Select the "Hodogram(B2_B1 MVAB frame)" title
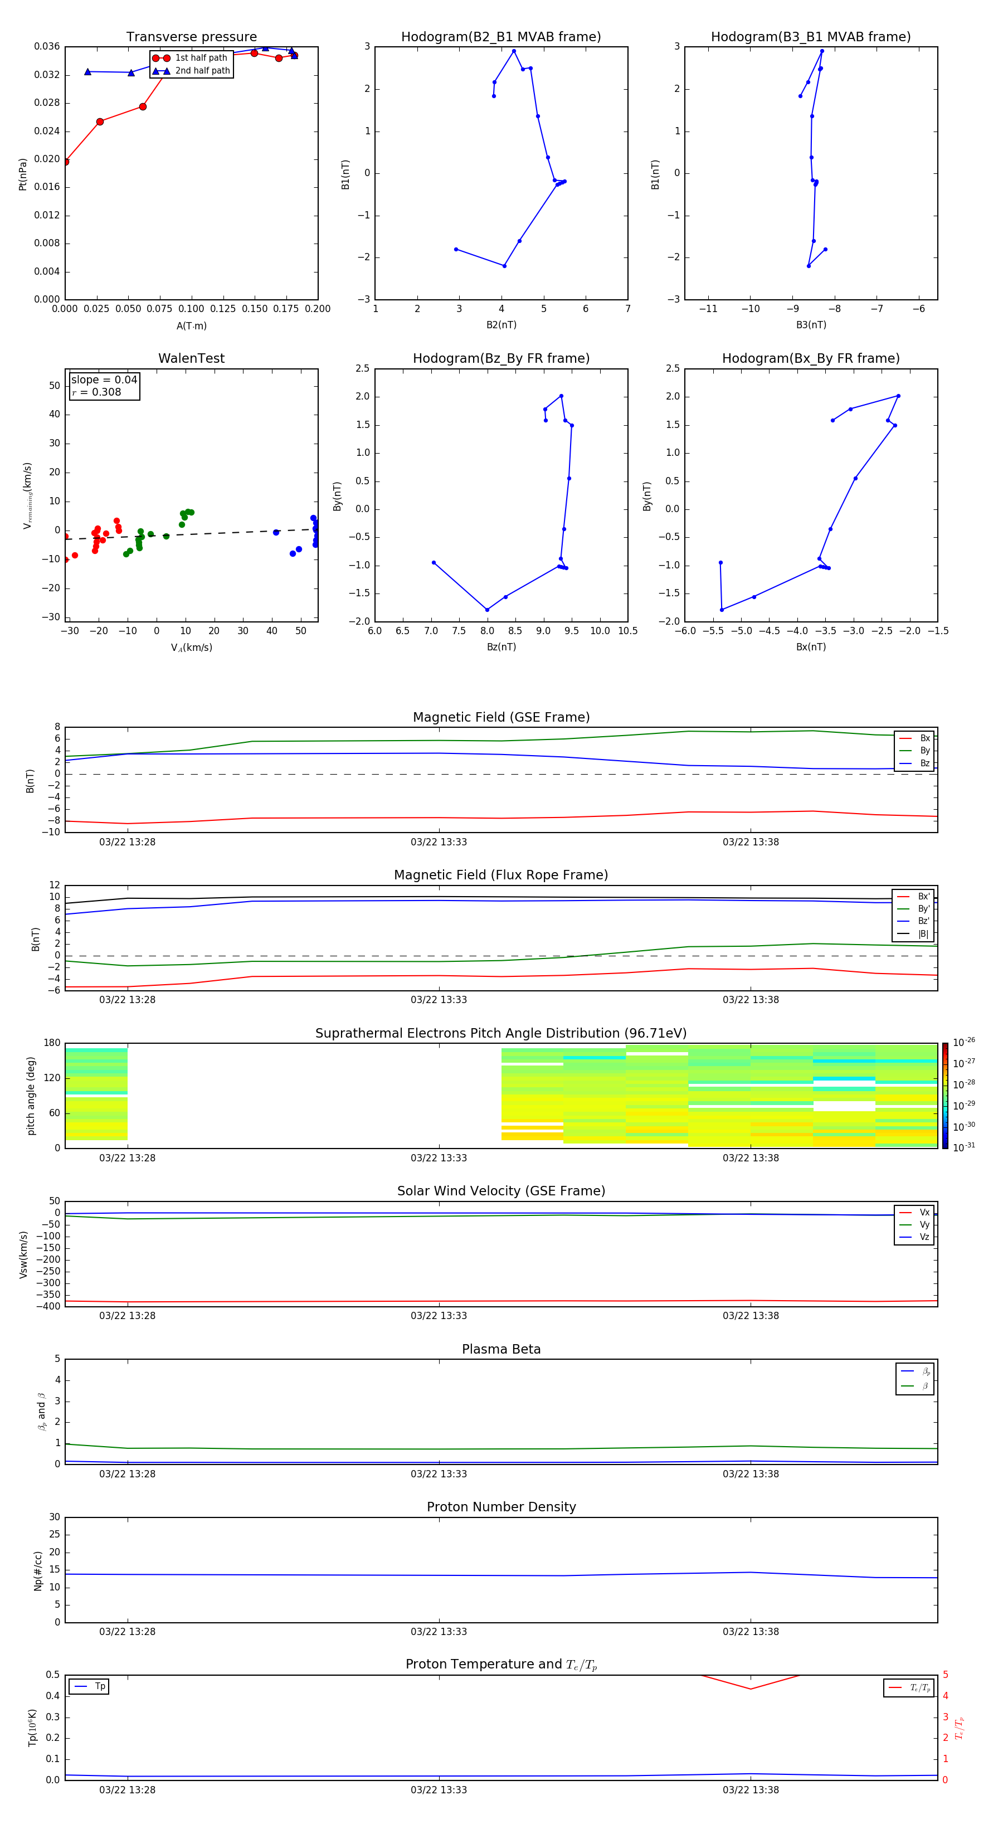The height and width of the screenshot is (1839, 1003). 501,37
